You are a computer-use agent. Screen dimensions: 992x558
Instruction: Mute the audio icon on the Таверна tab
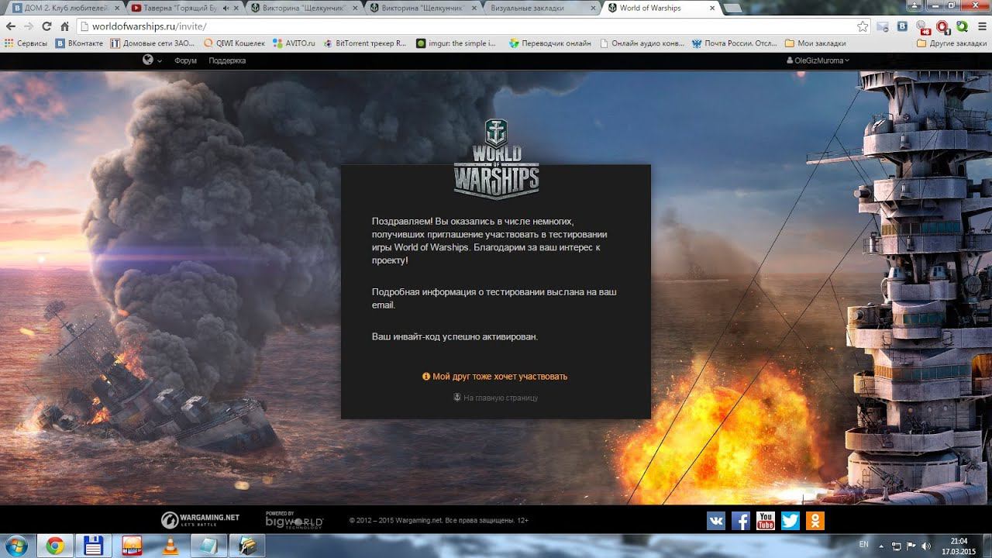[x=226, y=8]
